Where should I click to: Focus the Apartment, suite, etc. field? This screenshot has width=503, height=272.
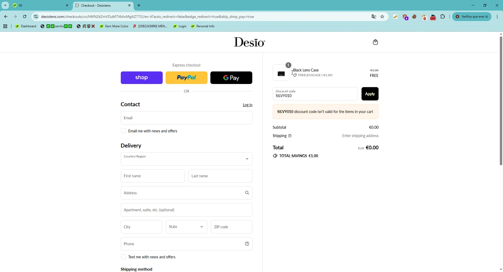click(186, 210)
